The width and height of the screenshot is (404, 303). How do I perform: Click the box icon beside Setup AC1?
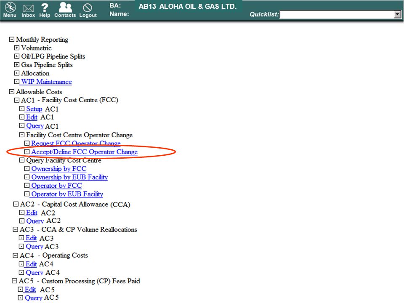pyautogui.click(x=22, y=109)
